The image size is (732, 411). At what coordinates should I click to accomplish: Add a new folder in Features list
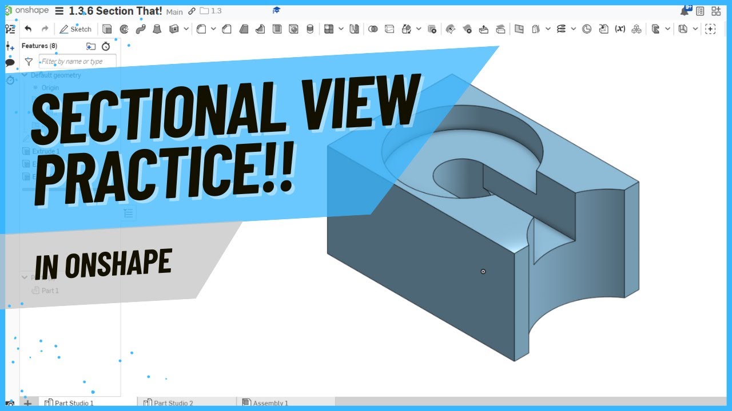coord(91,46)
